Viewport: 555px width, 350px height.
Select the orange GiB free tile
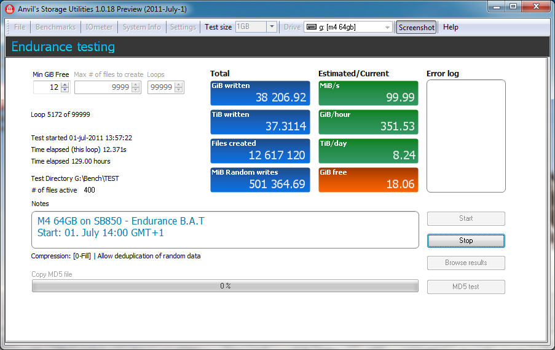coord(368,180)
